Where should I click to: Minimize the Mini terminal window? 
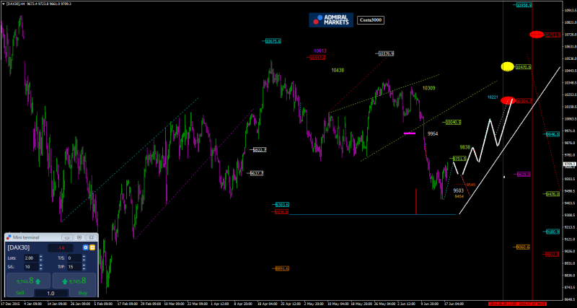[67, 237]
